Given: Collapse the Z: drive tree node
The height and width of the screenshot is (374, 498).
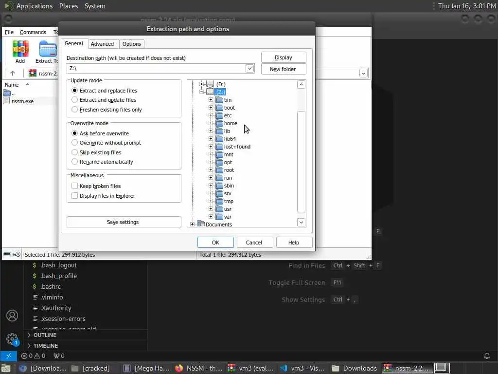Looking at the screenshot, I should [201, 92].
